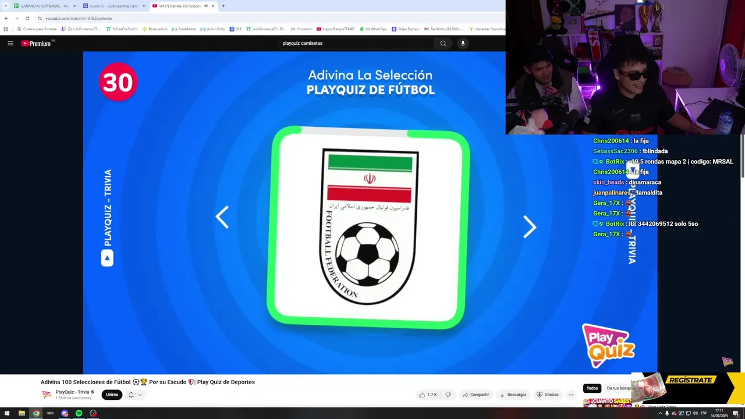This screenshot has width=745, height=419.
Task: Go to next slide arrow in video
Action: pyautogui.click(x=529, y=227)
